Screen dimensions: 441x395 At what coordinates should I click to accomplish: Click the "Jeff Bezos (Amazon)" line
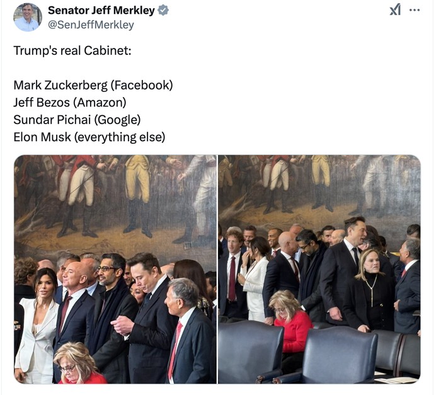70,102
